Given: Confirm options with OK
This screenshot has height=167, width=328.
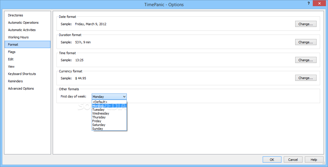Looking at the screenshot, I should [272, 160].
